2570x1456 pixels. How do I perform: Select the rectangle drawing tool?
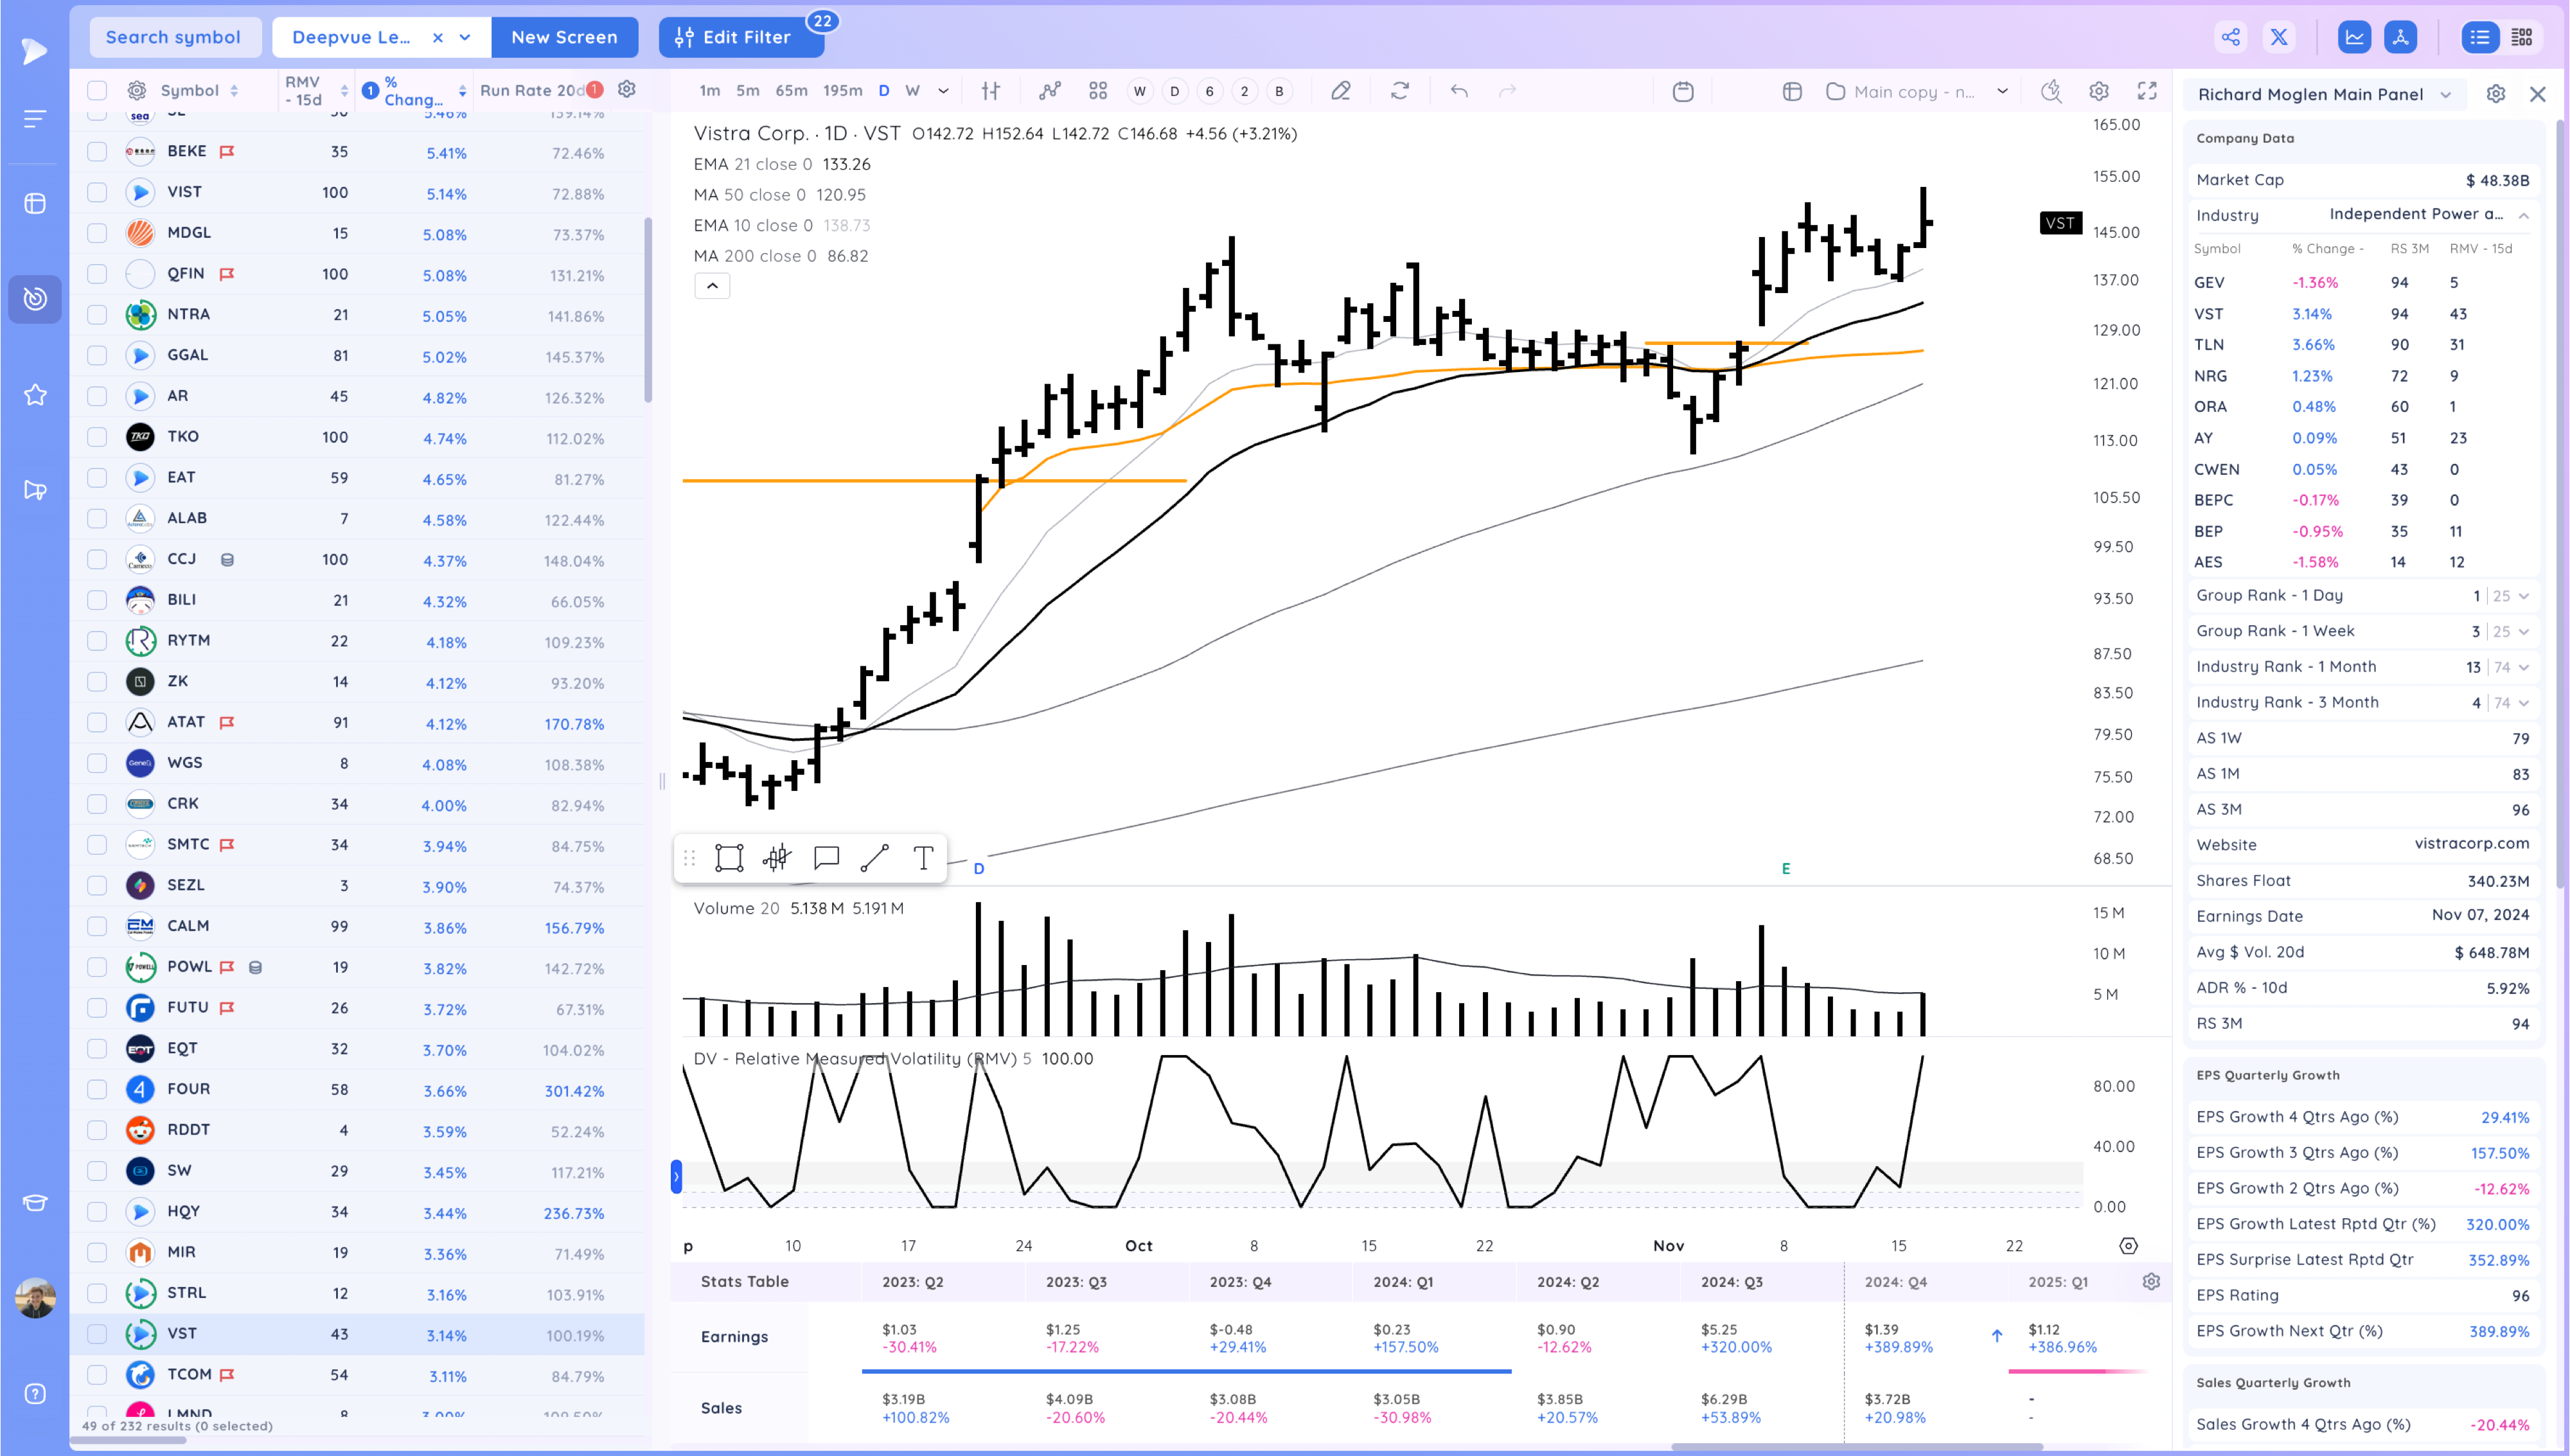(729, 857)
